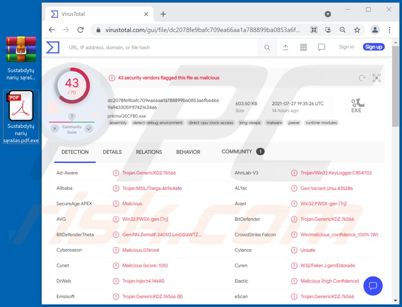Open the apps grid icon

303,47
